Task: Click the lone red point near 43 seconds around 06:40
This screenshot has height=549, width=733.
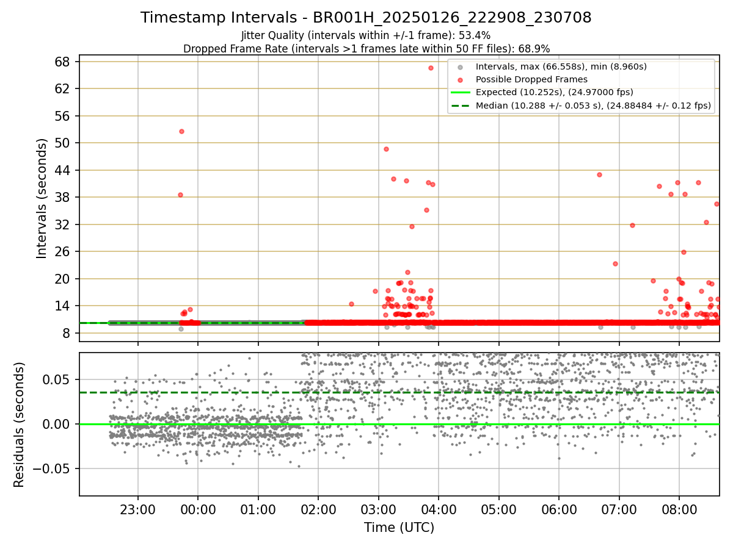Action: [599, 174]
